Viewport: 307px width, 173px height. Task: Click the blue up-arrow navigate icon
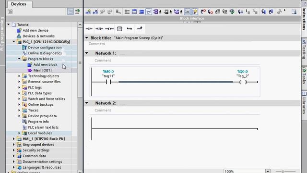[271, 12]
